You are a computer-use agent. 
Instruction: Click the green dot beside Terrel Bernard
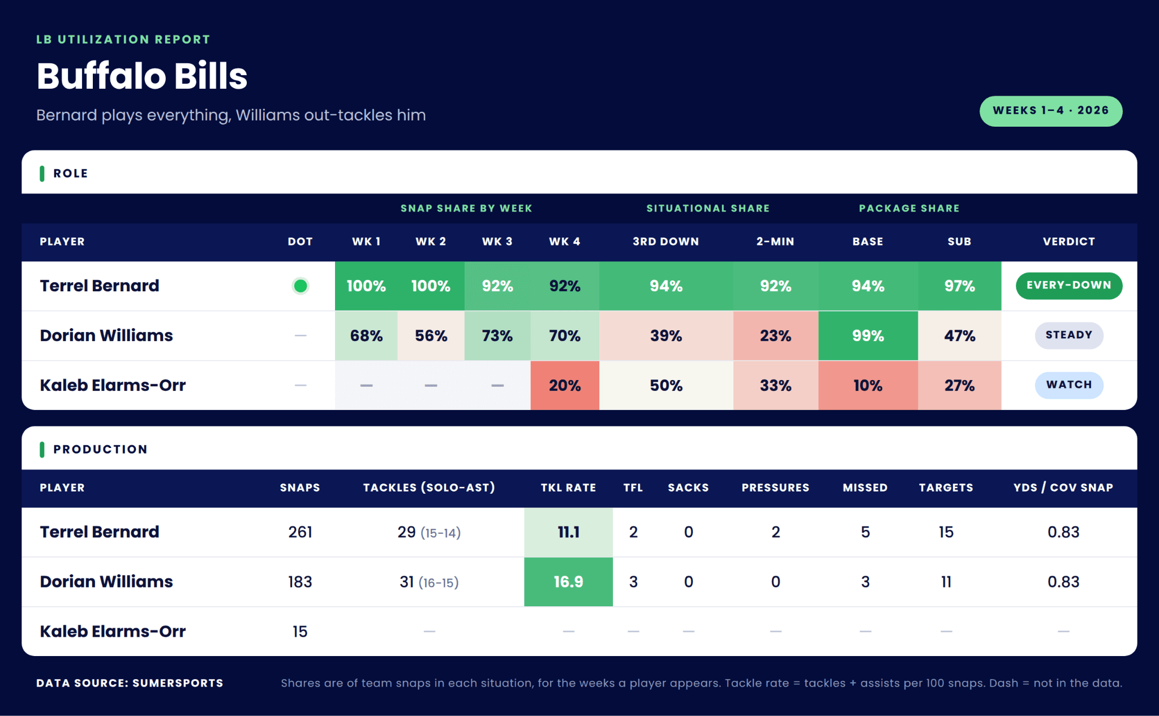[x=301, y=286]
